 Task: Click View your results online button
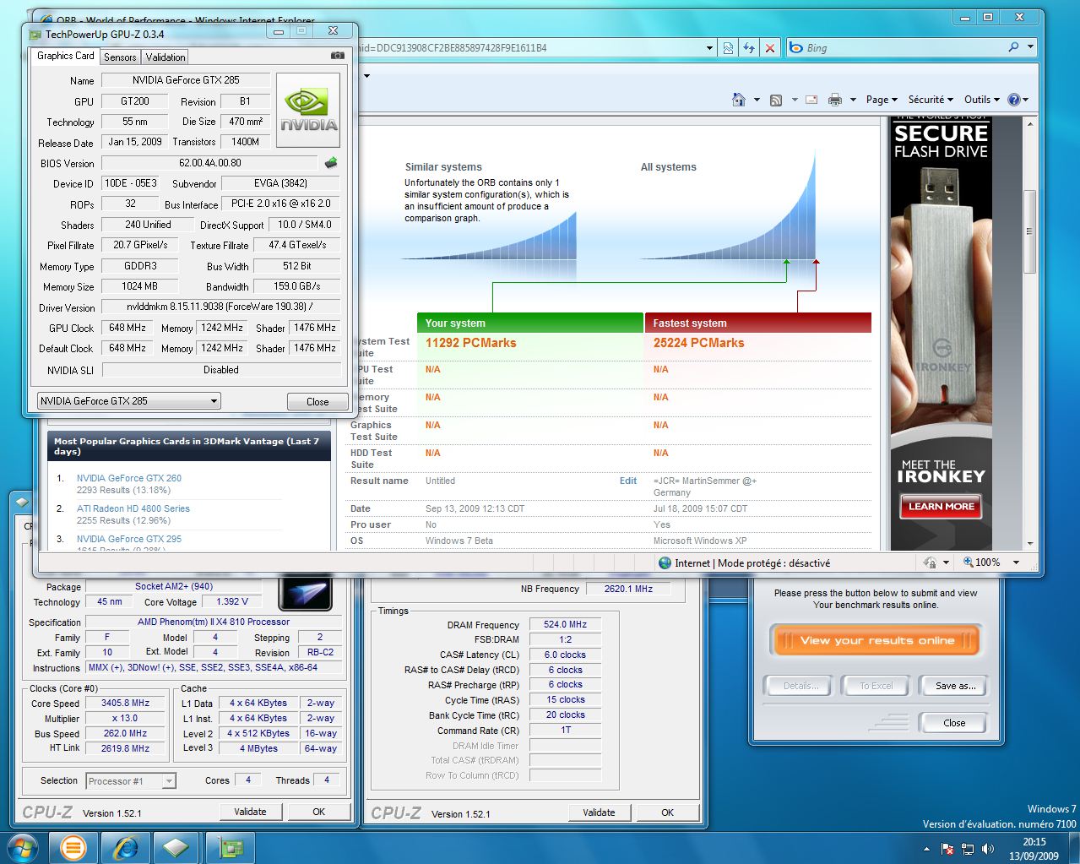click(x=876, y=641)
